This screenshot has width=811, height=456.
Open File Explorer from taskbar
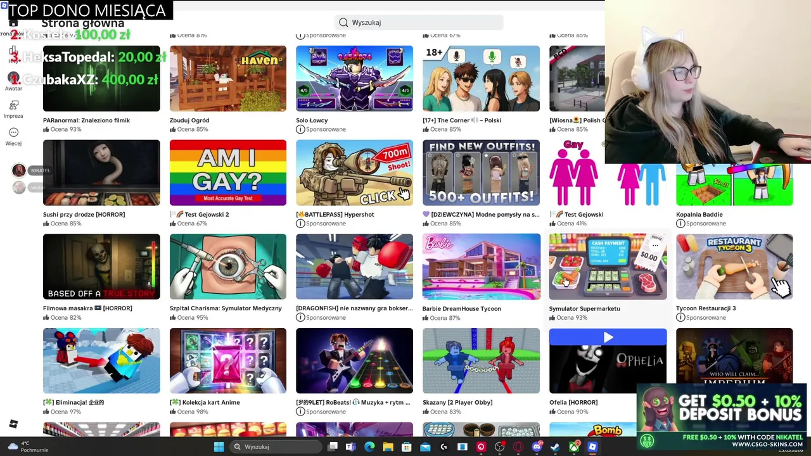388,446
